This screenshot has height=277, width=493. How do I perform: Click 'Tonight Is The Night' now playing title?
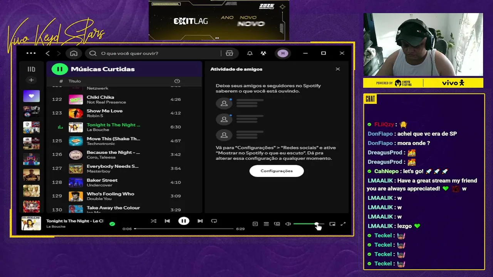coord(75,221)
